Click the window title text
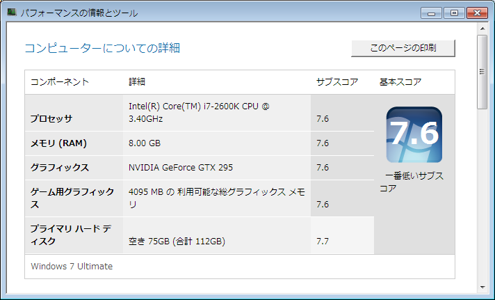 pyautogui.click(x=79, y=13)
